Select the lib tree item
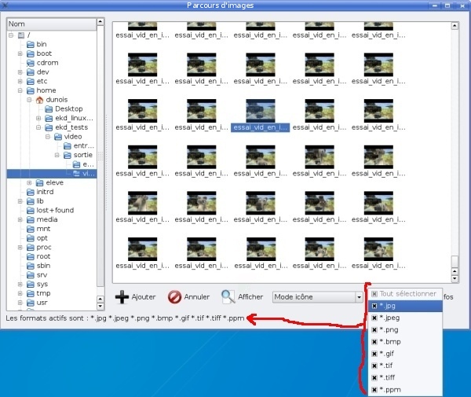The width and height of the screenshot is (471, 397). pos(40,201)
